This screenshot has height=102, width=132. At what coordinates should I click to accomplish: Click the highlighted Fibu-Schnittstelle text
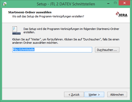point(24,50)
